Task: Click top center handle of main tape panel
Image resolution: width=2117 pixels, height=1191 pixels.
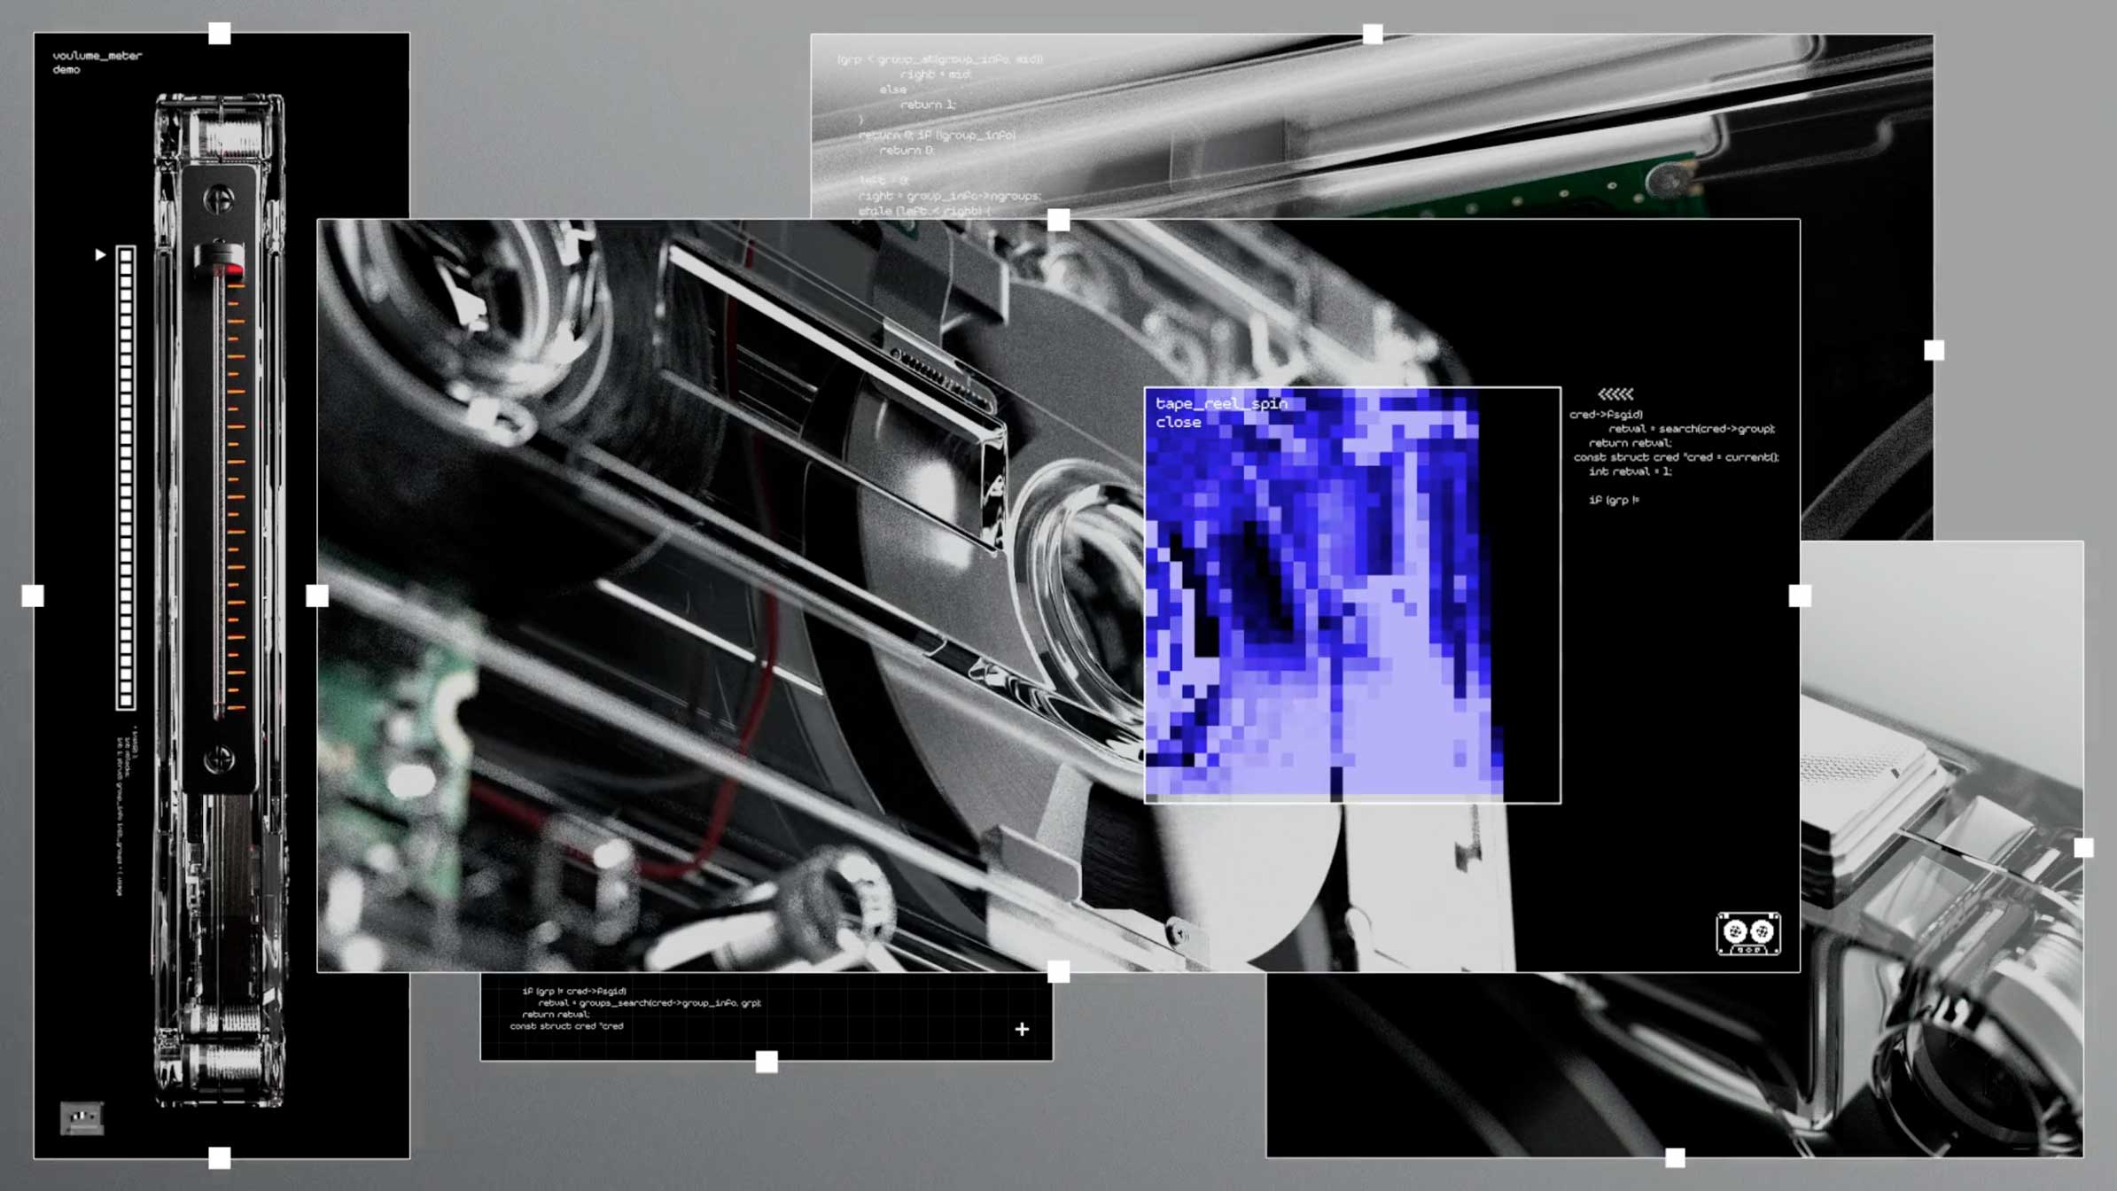Action: (1058, 220)
